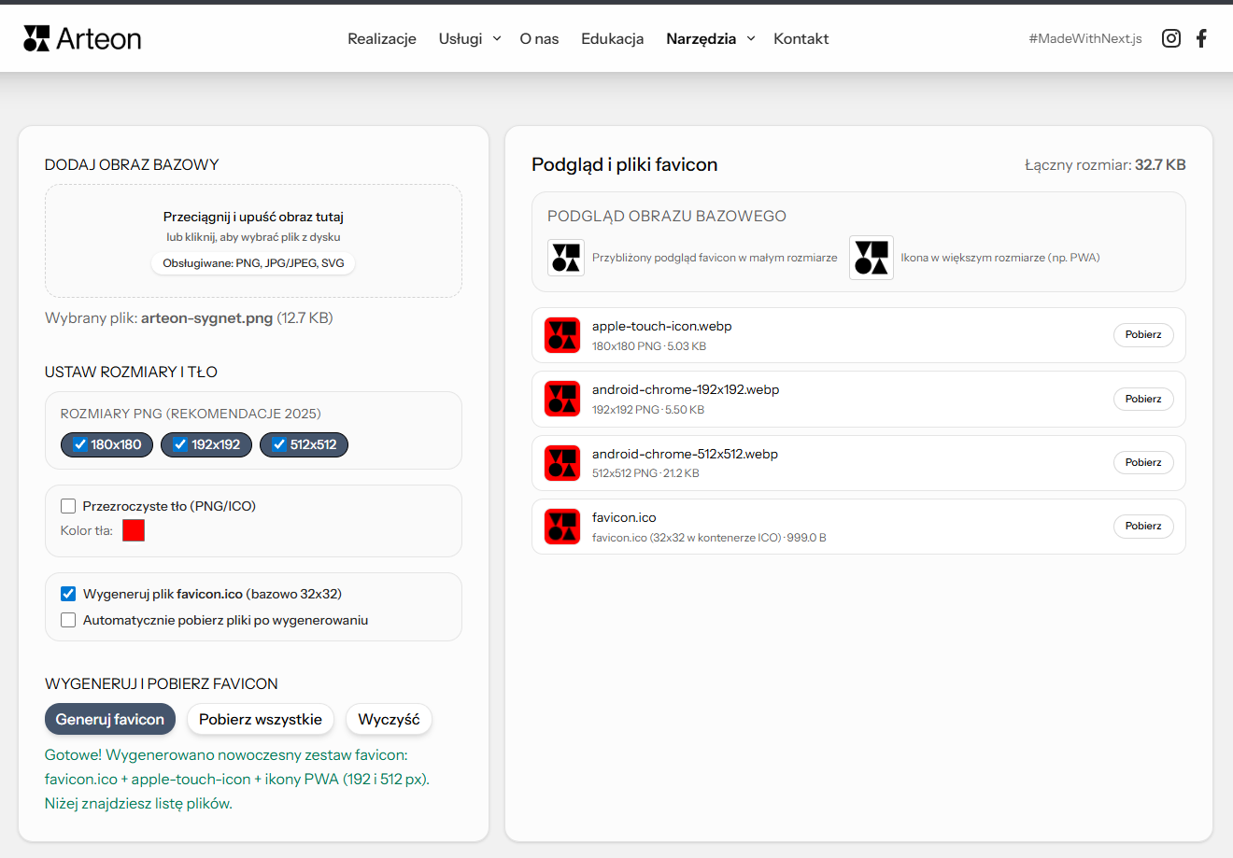Download the favicon.ico file via Pobierz
This screenshot has height=858, width=1233.
click(x=1143, y=526)
